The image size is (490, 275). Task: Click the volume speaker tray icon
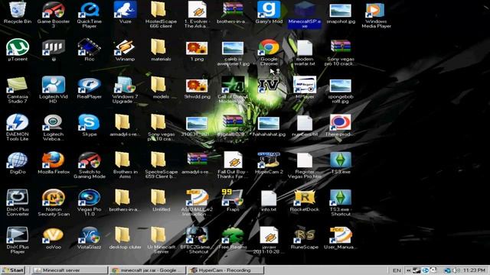(456, 270)
